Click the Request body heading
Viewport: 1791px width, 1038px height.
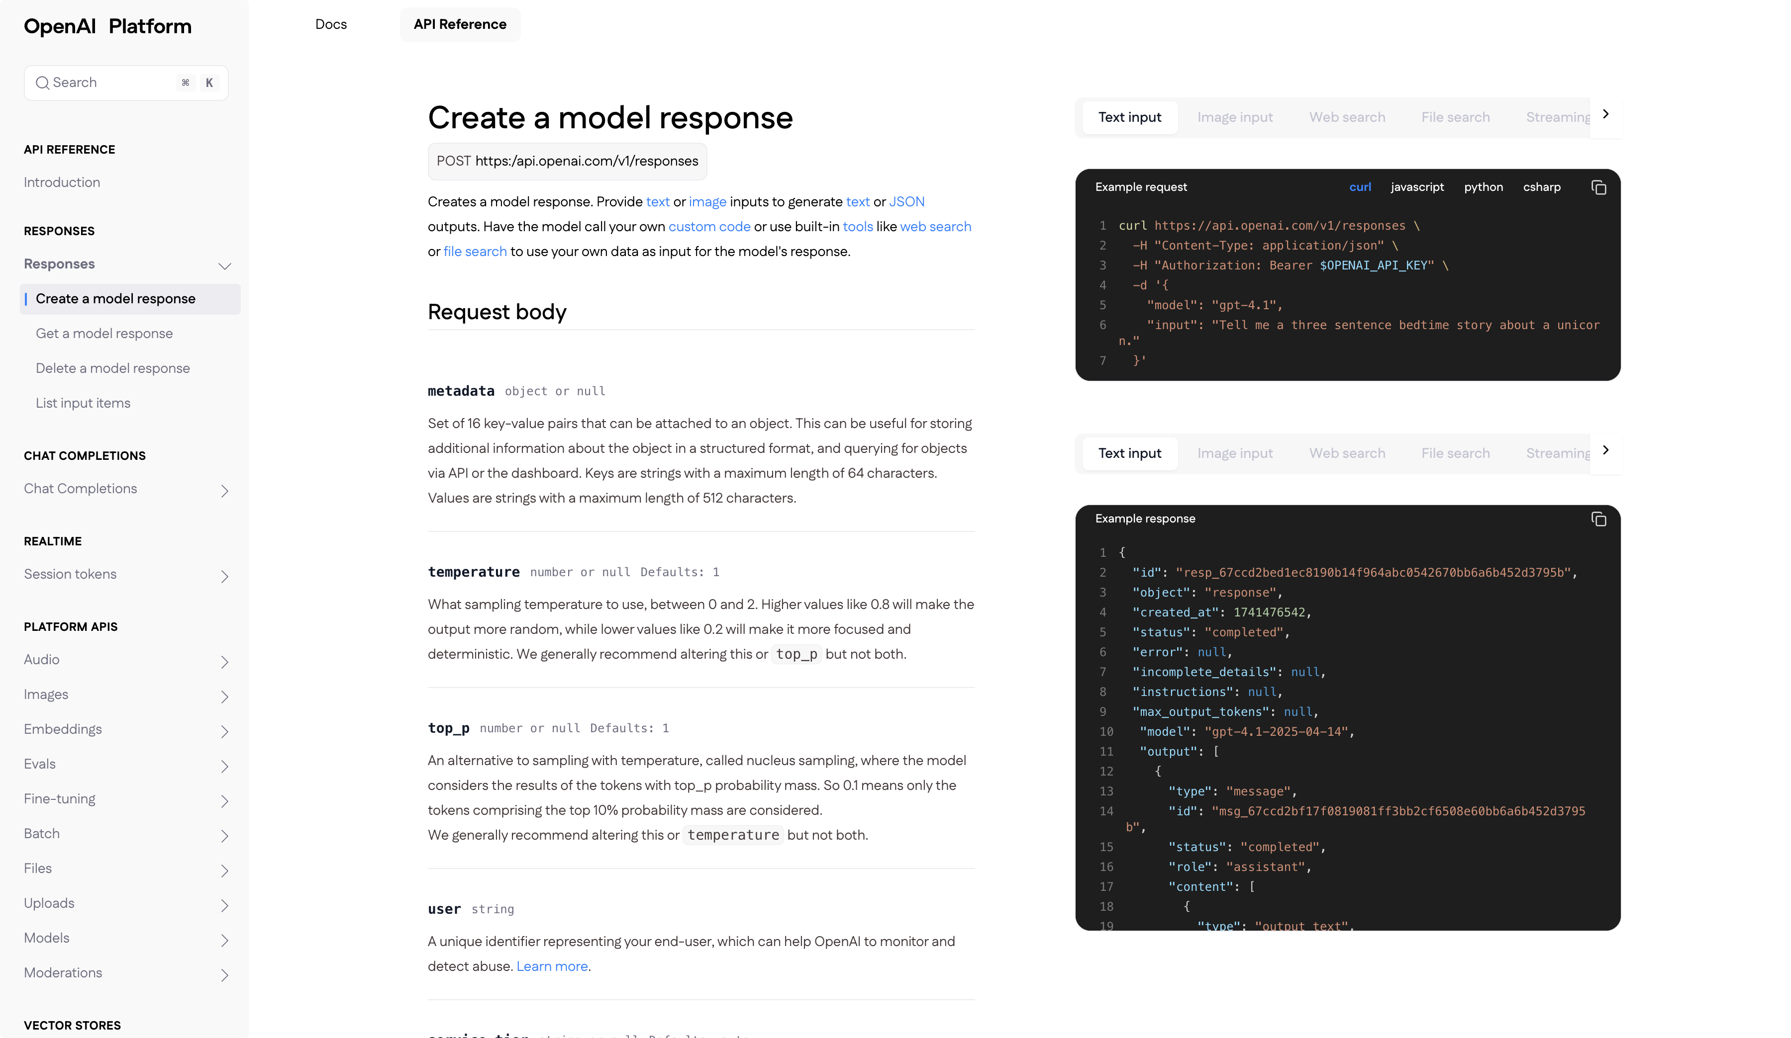pos(497,312)
